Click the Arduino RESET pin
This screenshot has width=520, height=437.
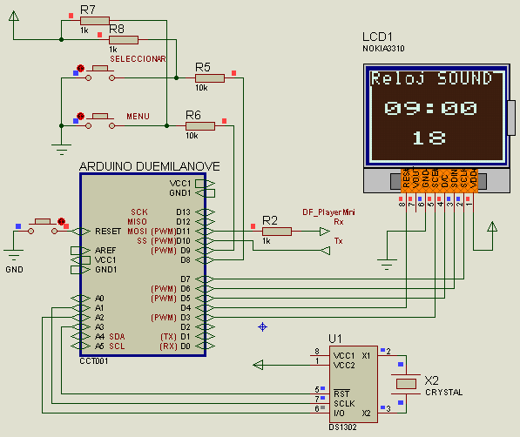(x=81, y=232)
